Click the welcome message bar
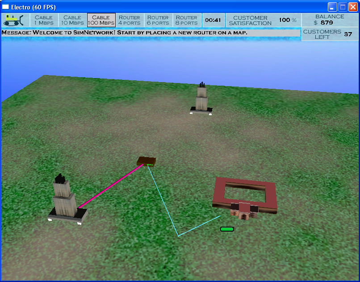 point(150,33)
